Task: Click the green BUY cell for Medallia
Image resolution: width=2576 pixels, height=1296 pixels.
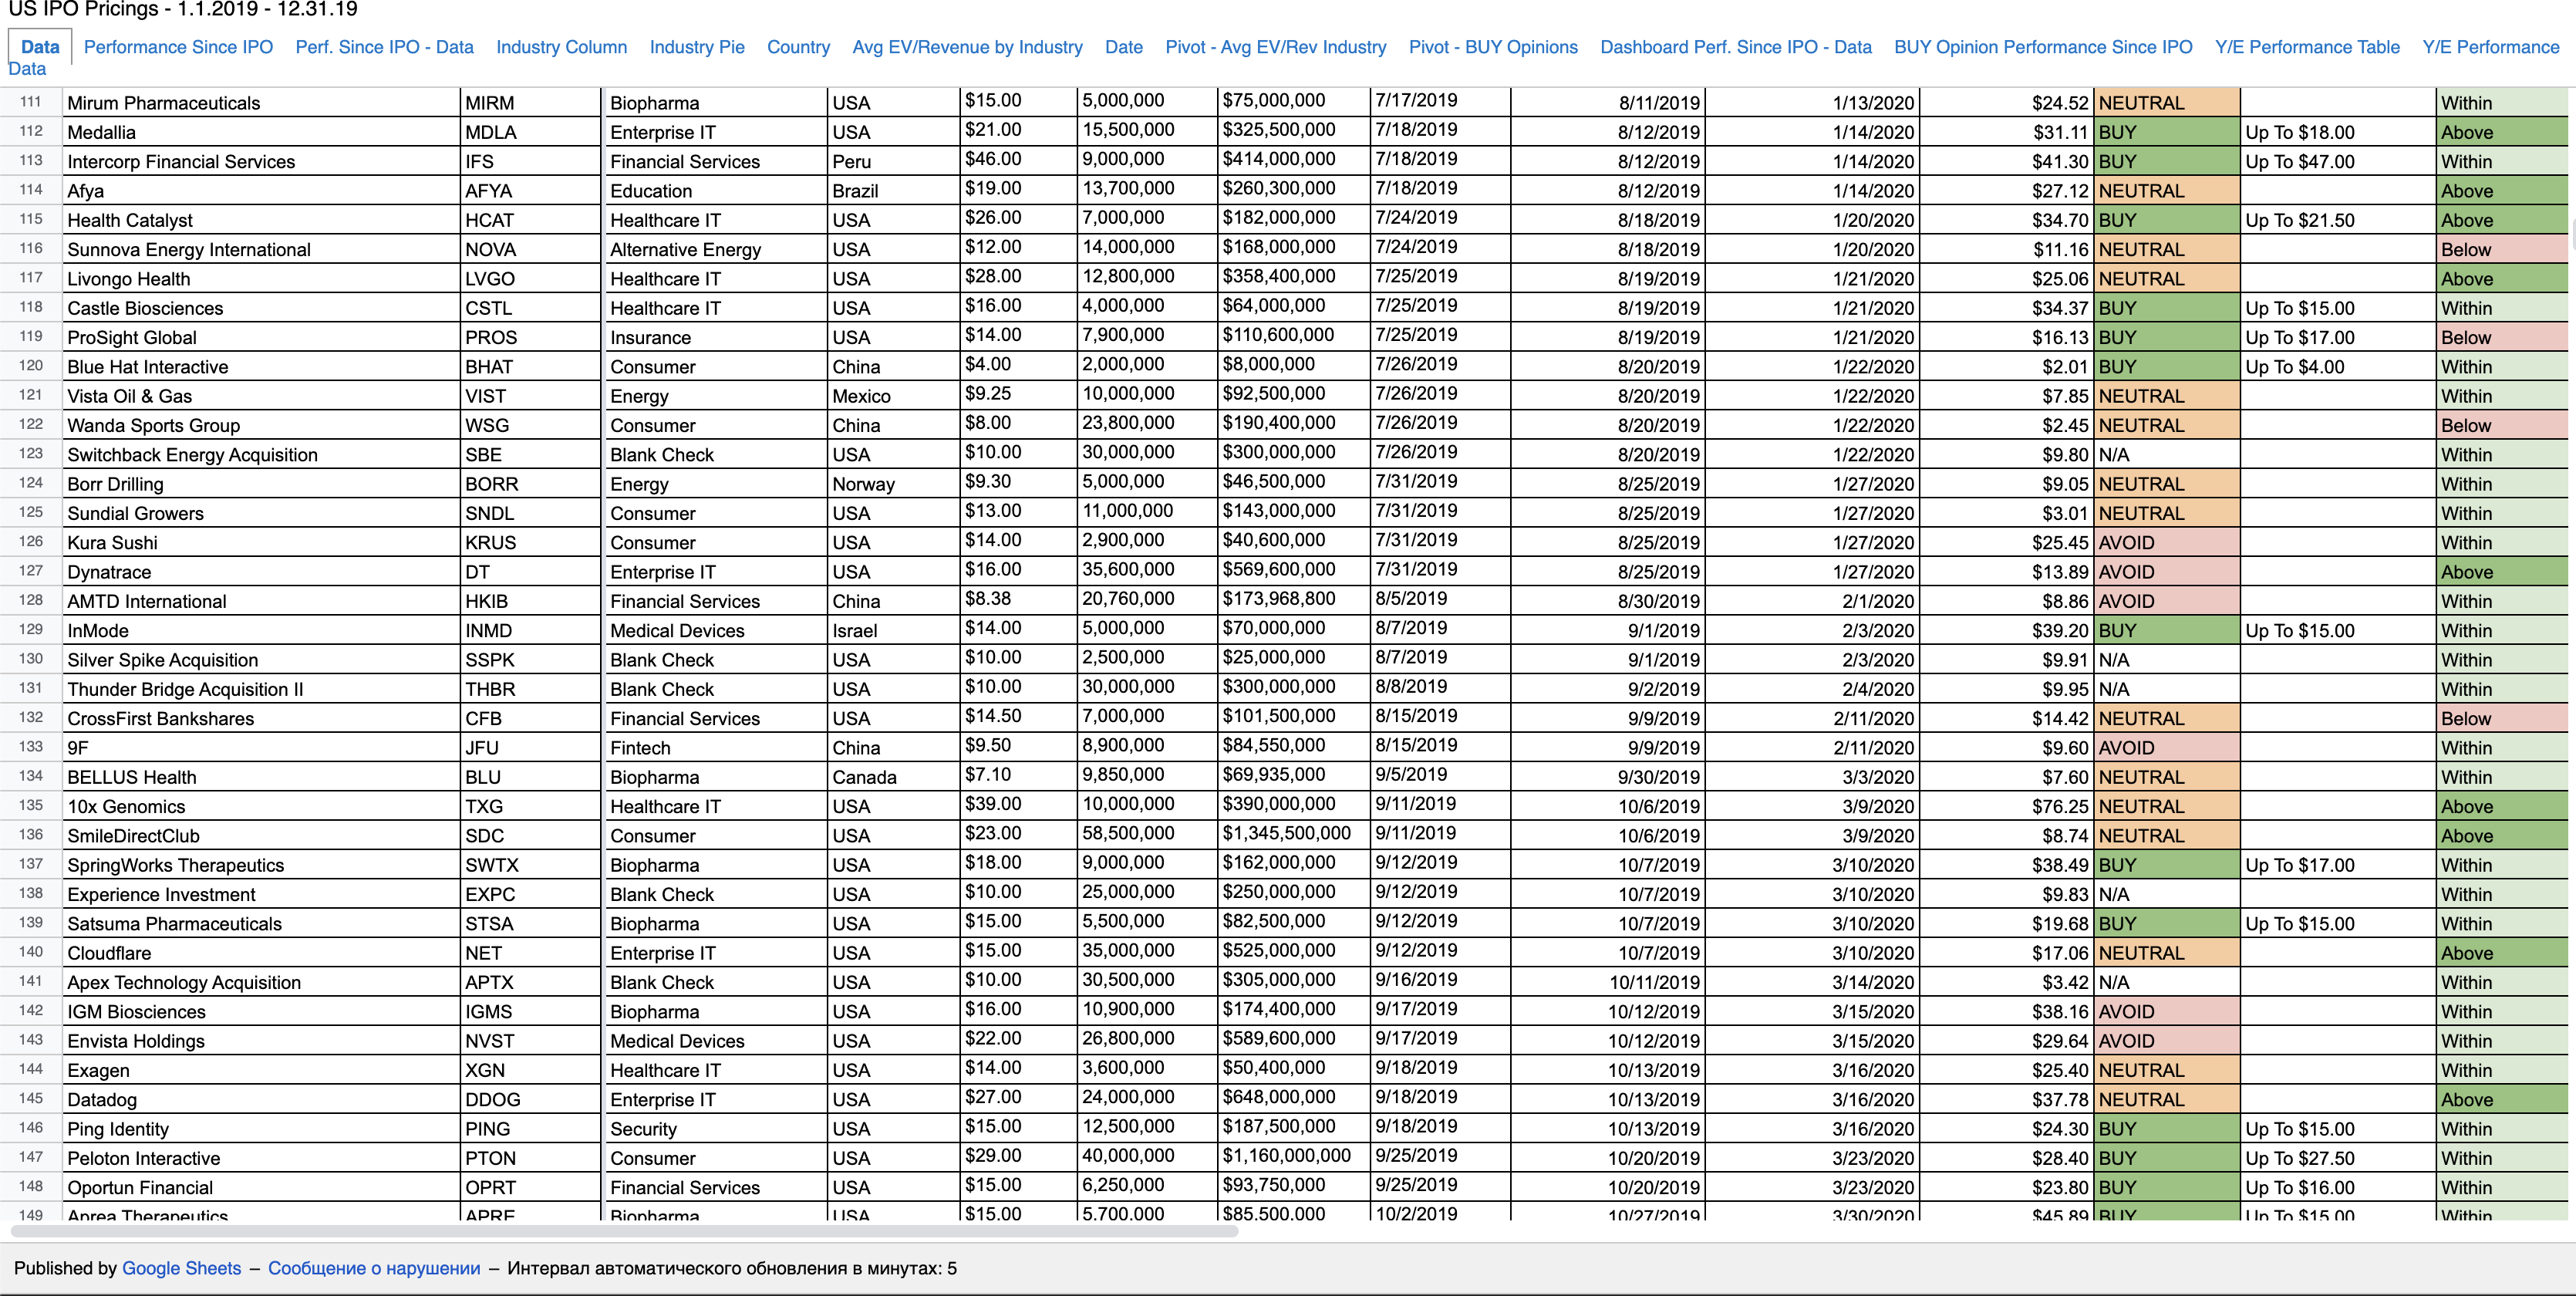Action: pyautogui.click(x=2166, y=132)
